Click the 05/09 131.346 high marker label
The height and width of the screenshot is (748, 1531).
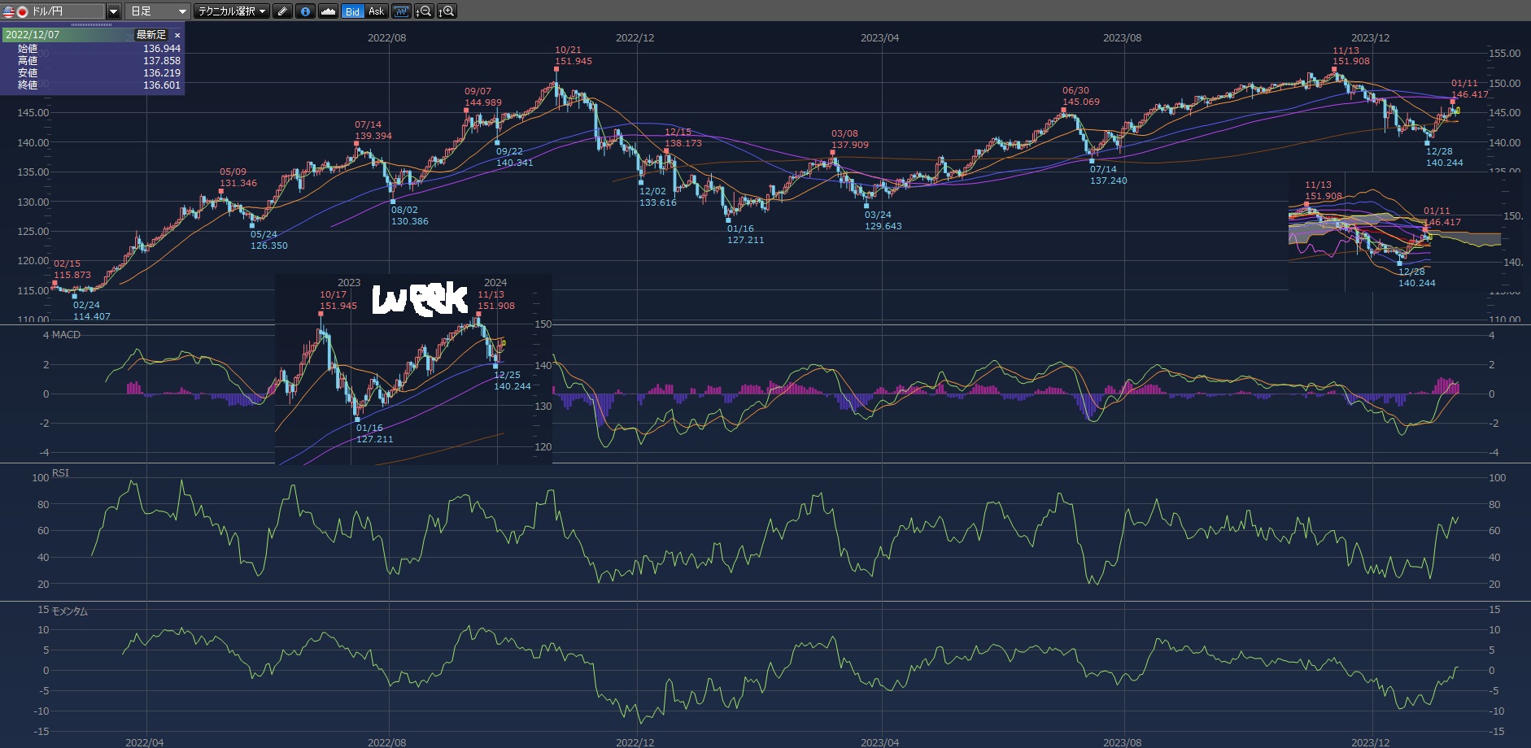pos(238,178)
